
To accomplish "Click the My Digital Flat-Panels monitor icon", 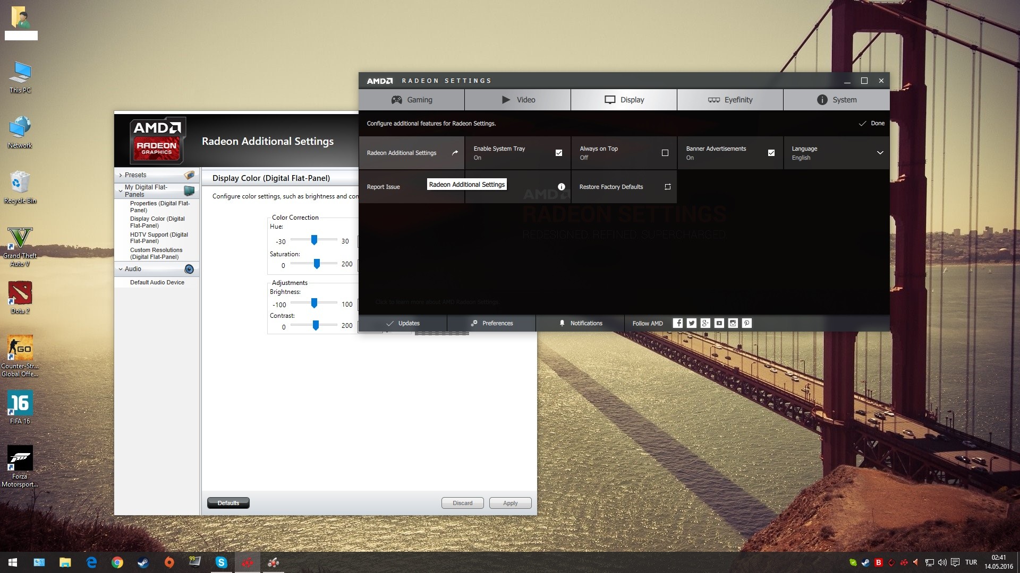I will (x=189, y=191).
